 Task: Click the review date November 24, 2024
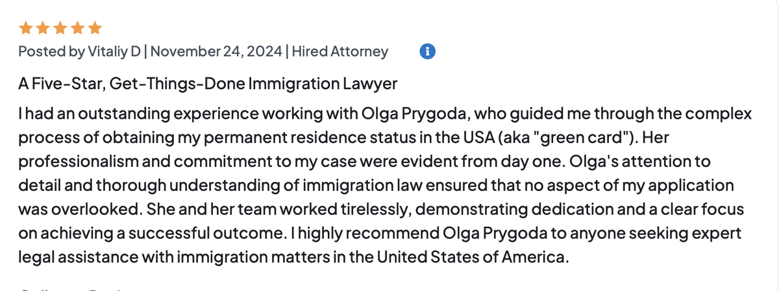pyautogui.click(x=217, y=51)
